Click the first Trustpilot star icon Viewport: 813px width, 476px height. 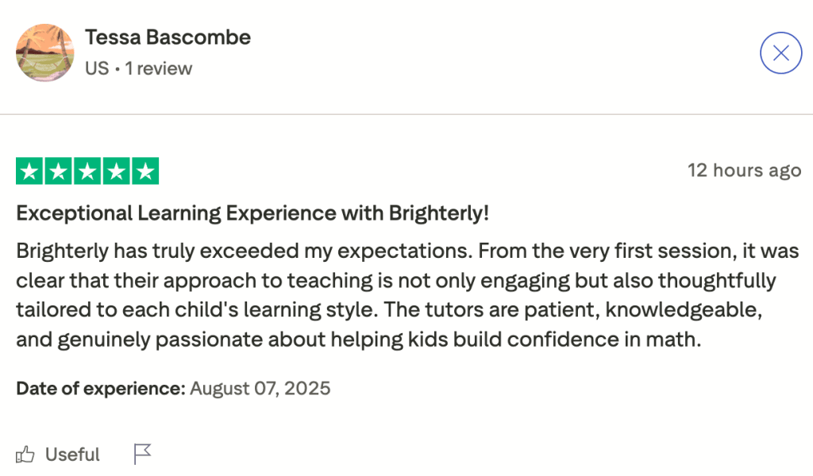pyautogui.click(x=28, y=170)
